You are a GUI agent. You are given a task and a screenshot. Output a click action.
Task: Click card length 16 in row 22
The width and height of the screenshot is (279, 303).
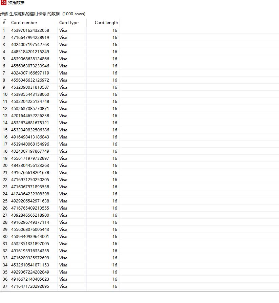115,180
